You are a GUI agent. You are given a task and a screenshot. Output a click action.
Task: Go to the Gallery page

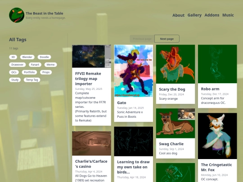coord(194,15)
